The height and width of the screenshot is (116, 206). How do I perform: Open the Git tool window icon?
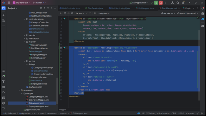4,109
